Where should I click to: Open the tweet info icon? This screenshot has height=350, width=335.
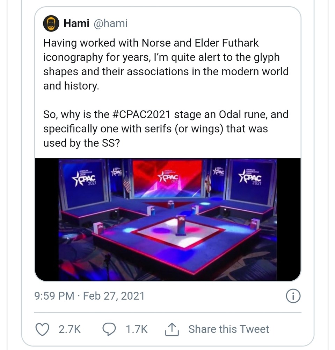[293, 296]
